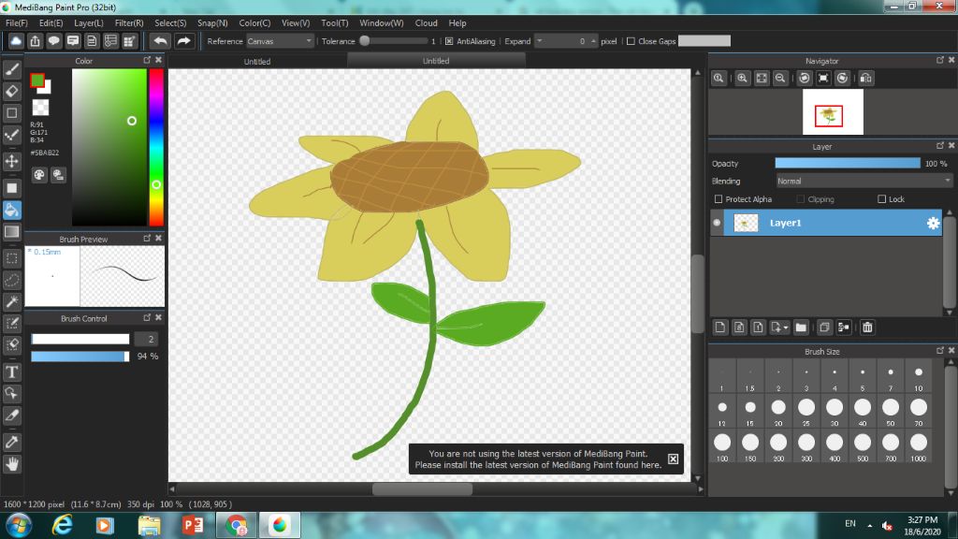The width and height of the screenshot is (958, 539).
Task: Select the rectangular Select tool
Action: coord(11,258)
